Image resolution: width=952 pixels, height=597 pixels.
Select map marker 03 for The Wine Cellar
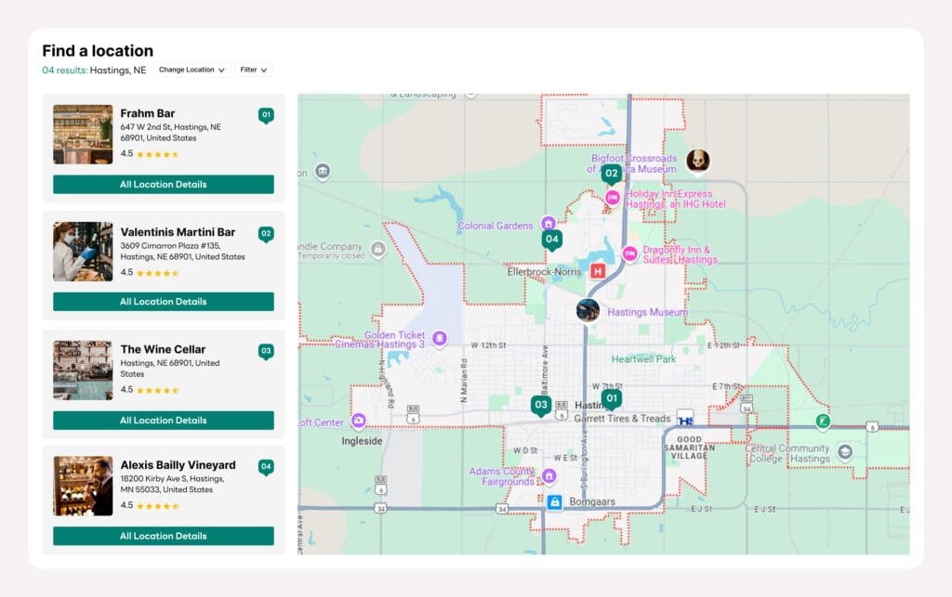pyautogui.click(x=541, y=405)
